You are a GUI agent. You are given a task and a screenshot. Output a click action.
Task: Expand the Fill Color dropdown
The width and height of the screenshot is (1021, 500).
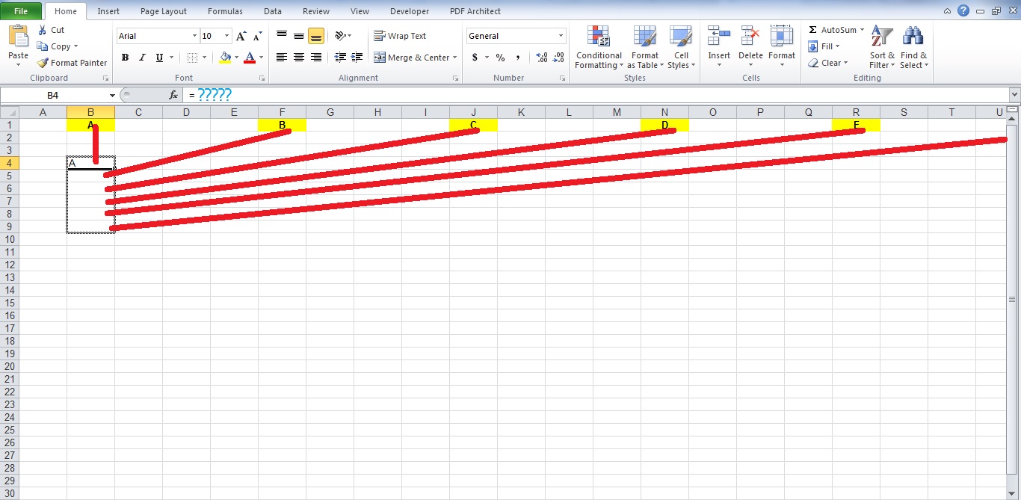click(235, 57)
